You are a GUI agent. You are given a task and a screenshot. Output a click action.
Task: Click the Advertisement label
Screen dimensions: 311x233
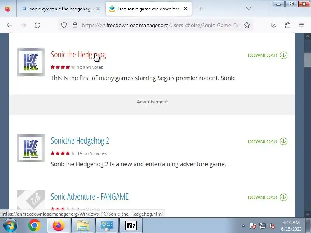click(x=152, y=102)
